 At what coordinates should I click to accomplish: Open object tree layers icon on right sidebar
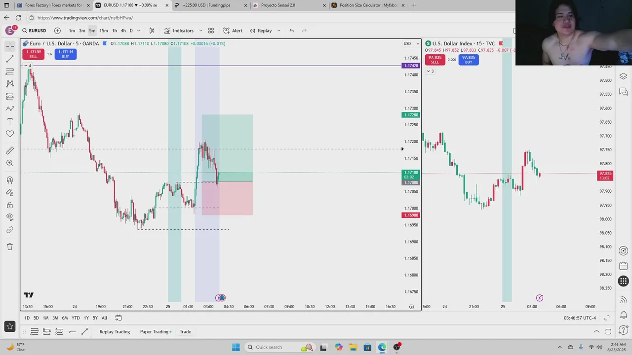click(x=623, y=76)
